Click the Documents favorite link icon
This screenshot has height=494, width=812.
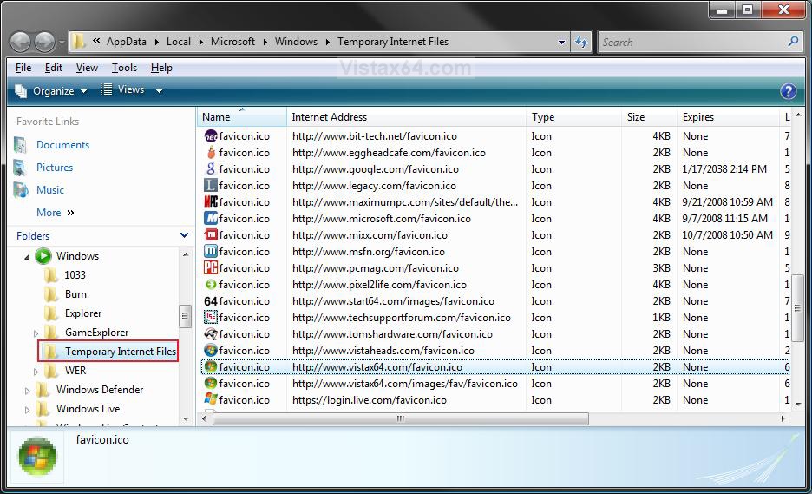[20, 145]
